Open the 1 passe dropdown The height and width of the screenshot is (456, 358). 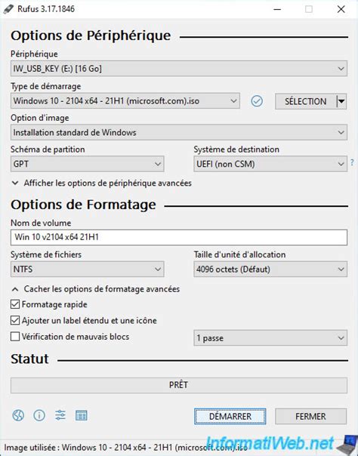pos(270,338)
